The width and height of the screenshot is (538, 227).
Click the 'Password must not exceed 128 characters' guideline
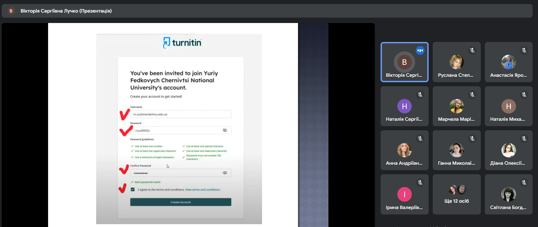click(x=203, y=157)
